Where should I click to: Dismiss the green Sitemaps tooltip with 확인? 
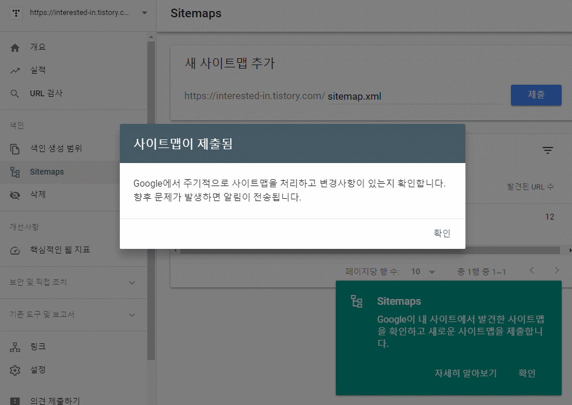click(526, 373)
